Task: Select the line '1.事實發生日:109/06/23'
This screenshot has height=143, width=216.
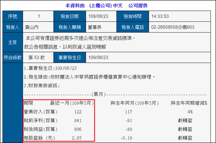Action: pos(50,68)
